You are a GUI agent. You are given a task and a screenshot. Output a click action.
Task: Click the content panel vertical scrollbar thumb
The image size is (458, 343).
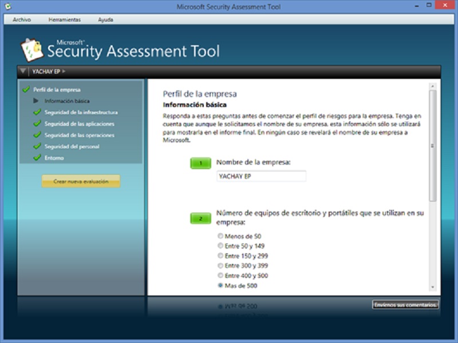433,146
